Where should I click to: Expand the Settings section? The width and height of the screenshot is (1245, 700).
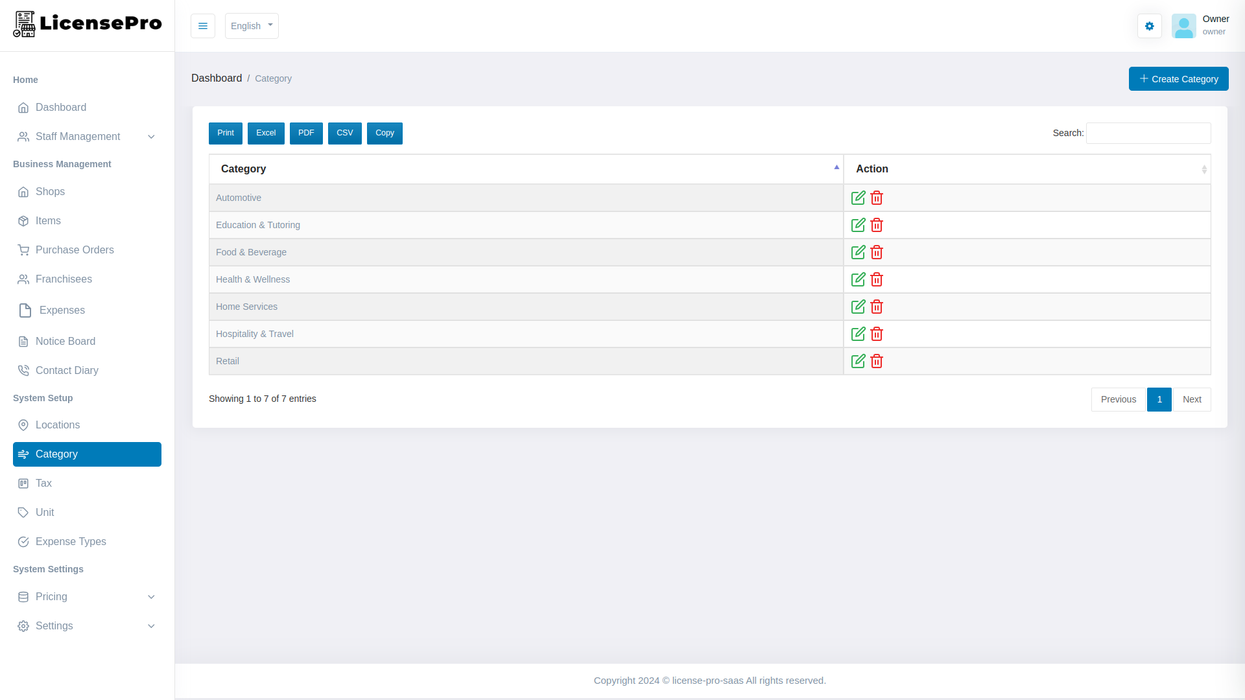tap(86, 625)
